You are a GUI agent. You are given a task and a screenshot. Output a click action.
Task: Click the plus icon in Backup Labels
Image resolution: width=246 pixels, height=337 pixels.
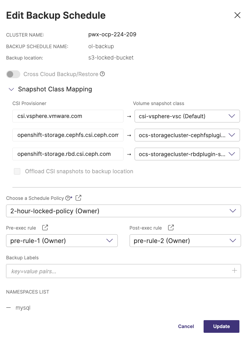234,271
